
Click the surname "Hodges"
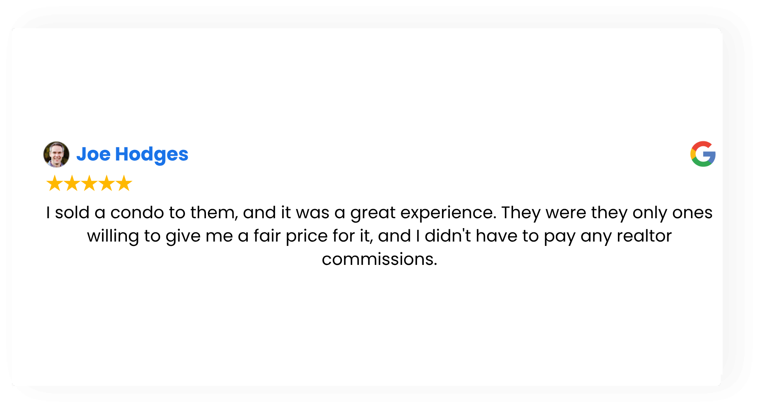pos(151,154)
